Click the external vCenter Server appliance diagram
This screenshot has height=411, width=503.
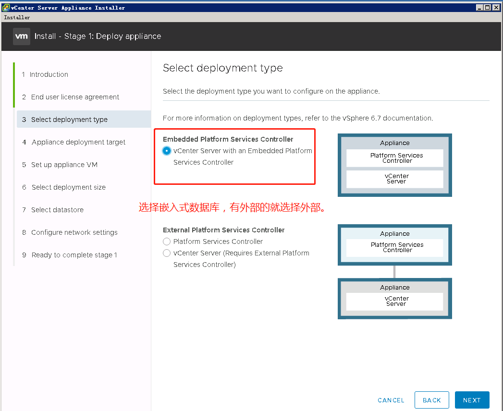click(394, 299)
